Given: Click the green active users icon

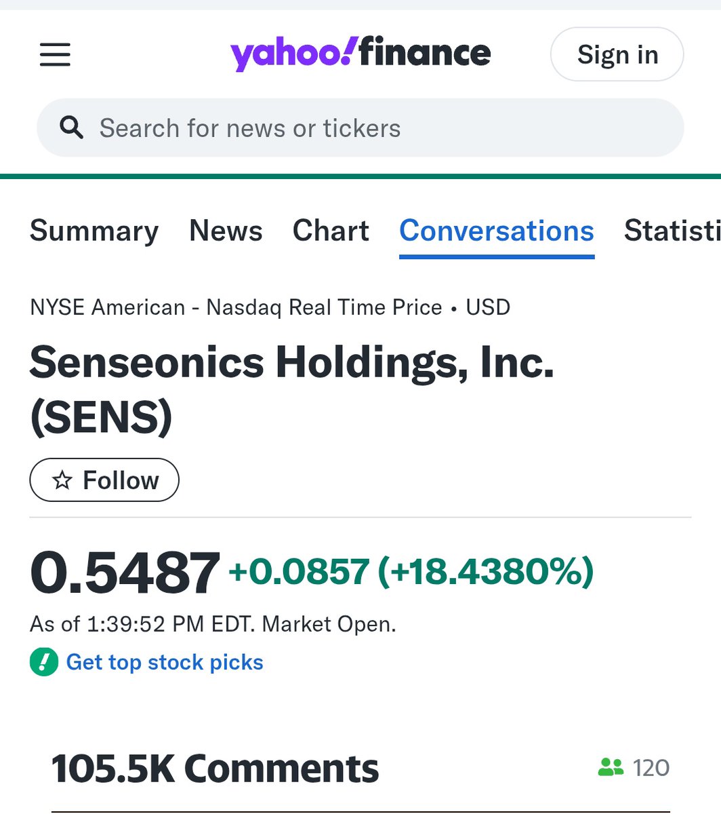Looking at the screenshot, I should pyautogui.click(x=610, y=768).
